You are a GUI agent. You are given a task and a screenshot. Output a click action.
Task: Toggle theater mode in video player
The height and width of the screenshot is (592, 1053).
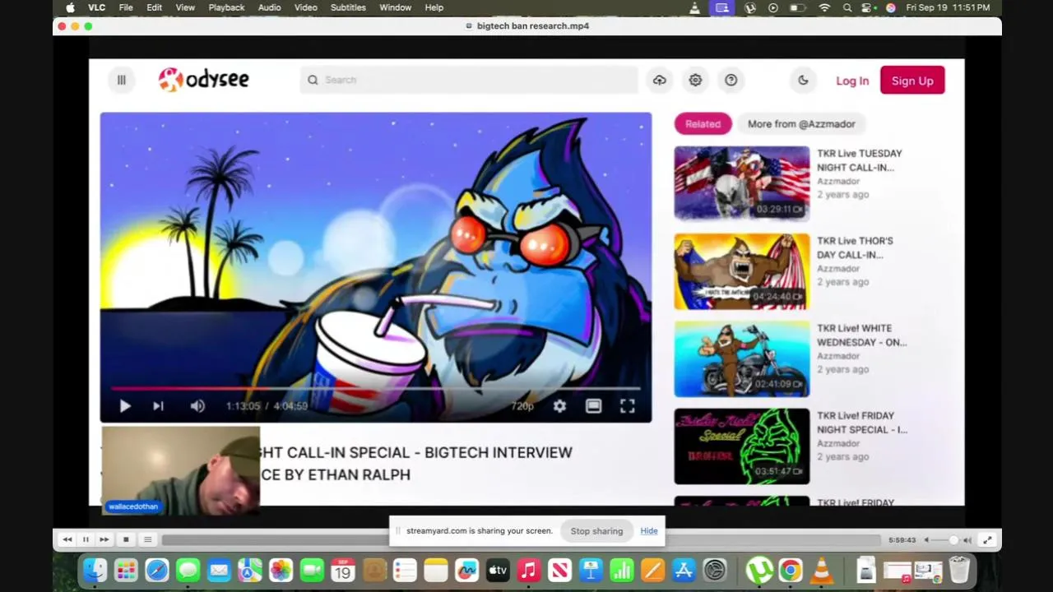(593, 406)
